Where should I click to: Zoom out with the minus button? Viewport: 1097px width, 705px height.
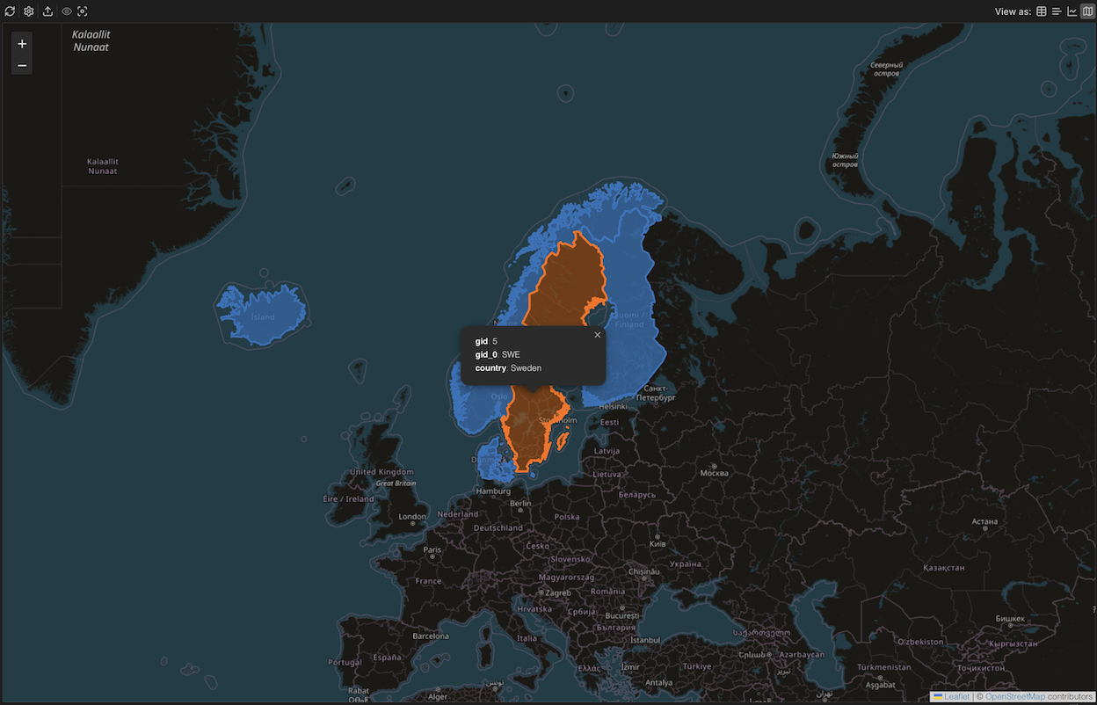click(22, 65)
